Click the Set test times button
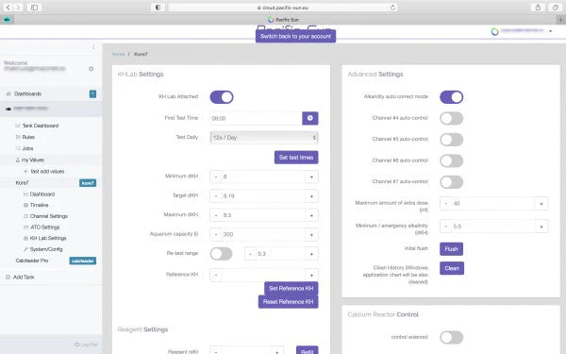 296,158
